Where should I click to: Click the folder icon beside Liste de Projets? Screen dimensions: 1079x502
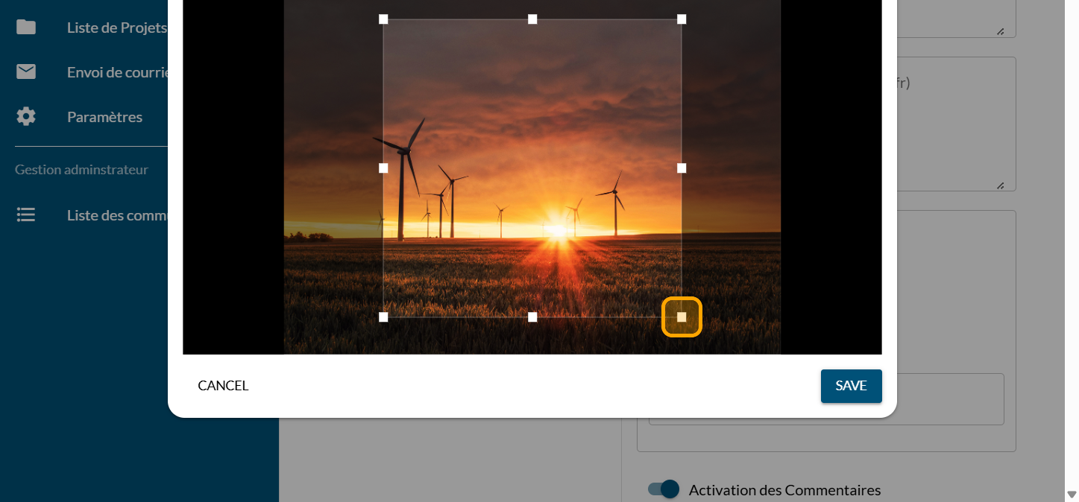26,28
